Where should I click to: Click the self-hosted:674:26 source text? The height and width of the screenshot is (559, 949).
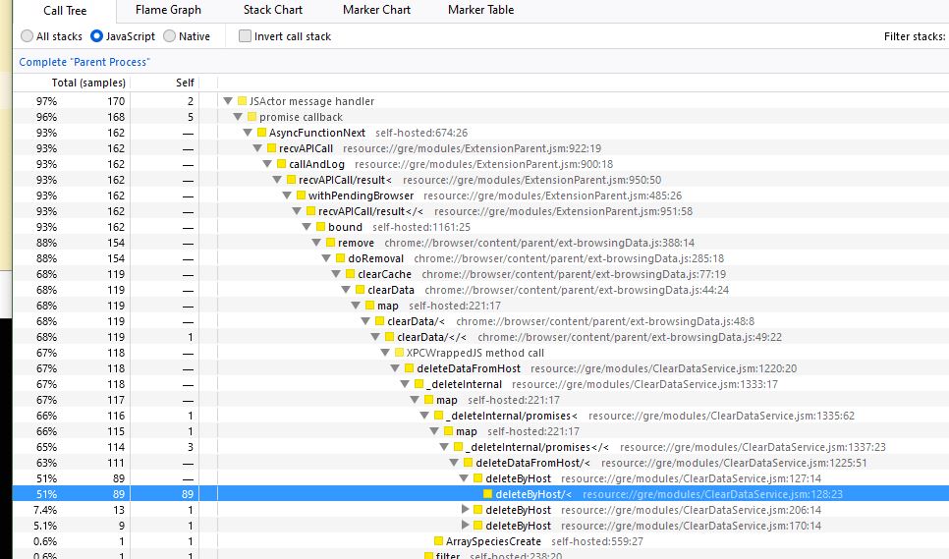tap(421, 133)
